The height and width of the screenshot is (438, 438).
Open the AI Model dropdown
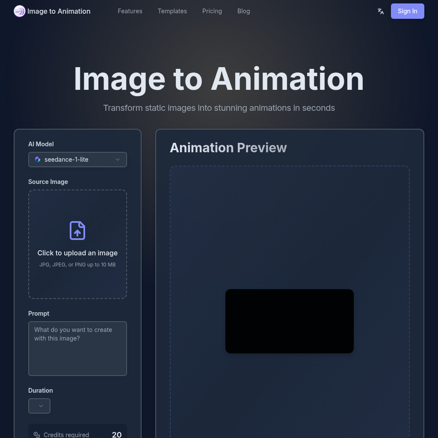click(77, 159)
